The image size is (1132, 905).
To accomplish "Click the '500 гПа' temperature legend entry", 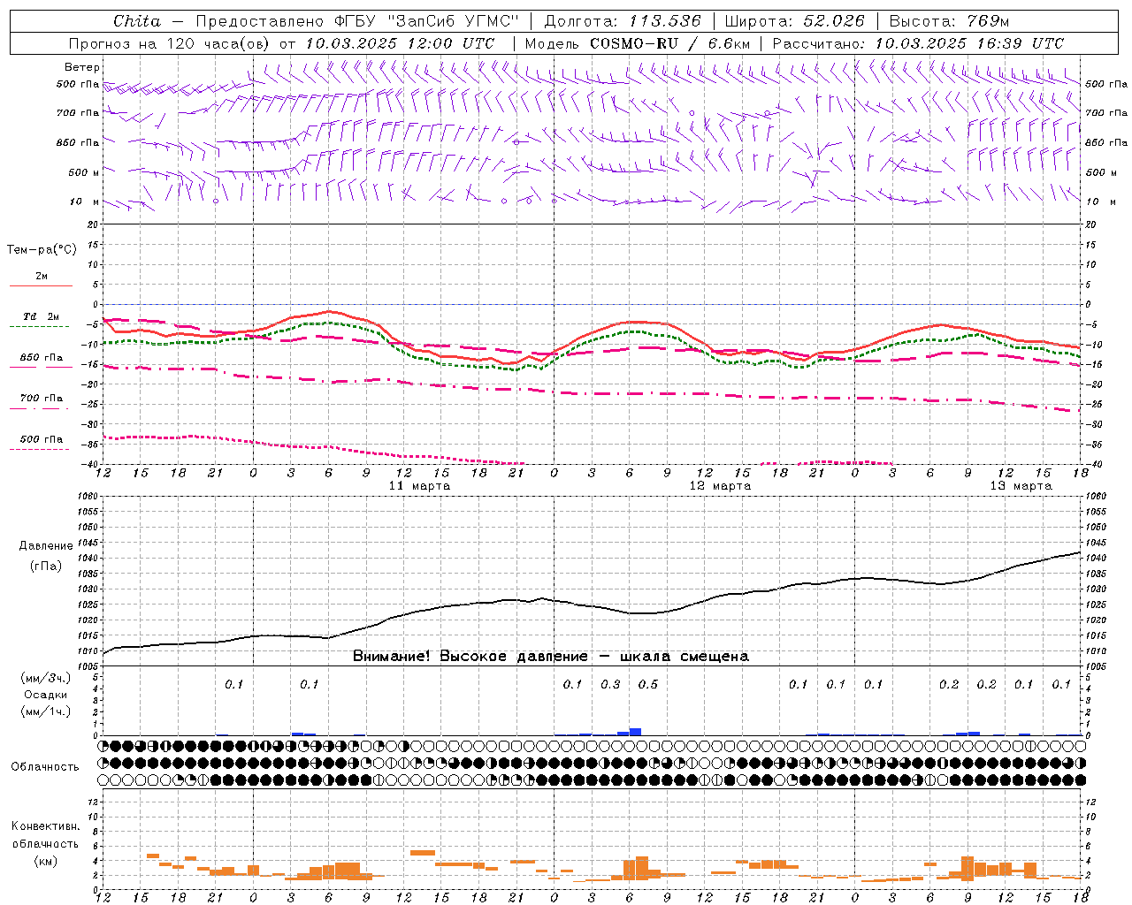I will 42,439.
